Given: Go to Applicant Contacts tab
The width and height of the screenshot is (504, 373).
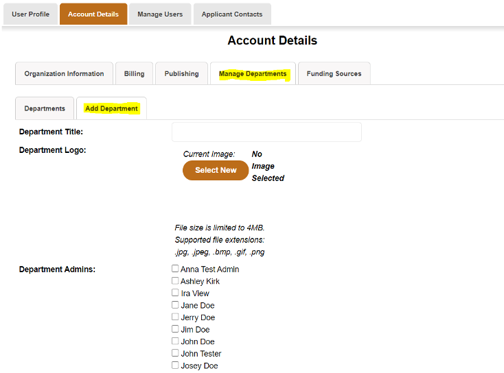Looking at the screenshot, I should coord(232,14).
